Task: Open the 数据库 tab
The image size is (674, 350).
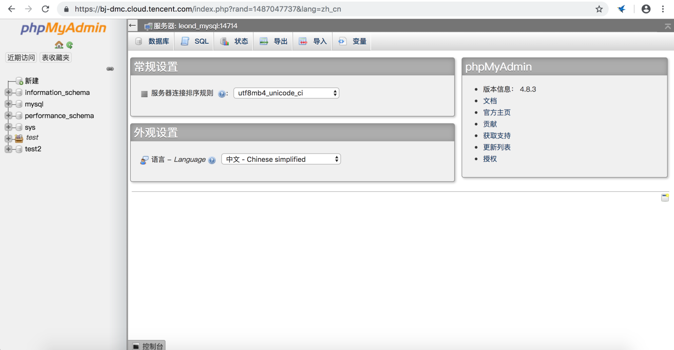Action: (152, 41)
